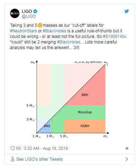Click the orange NSBH region

pos(85,126)
